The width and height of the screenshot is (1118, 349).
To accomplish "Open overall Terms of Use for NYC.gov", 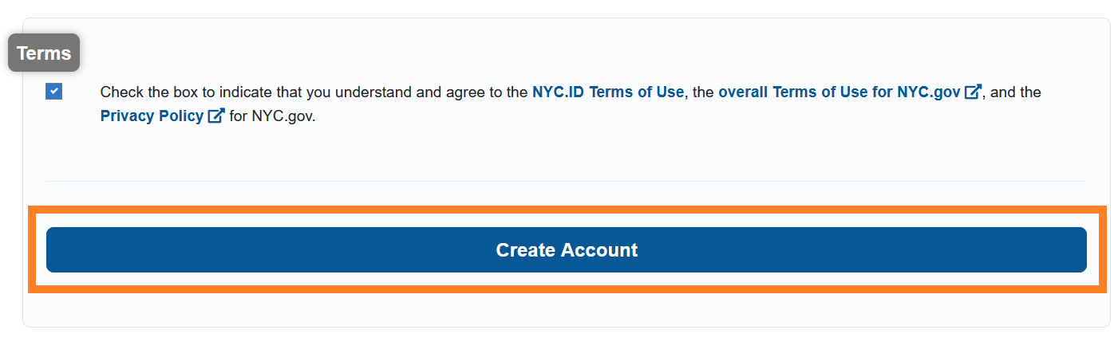I will point(839,92).
